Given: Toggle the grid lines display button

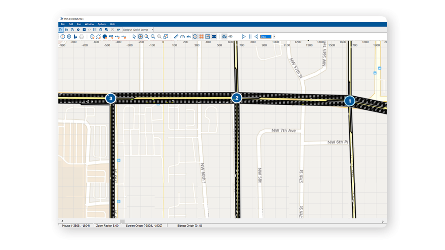Looking at the screenshot, I should click(201, 37).
